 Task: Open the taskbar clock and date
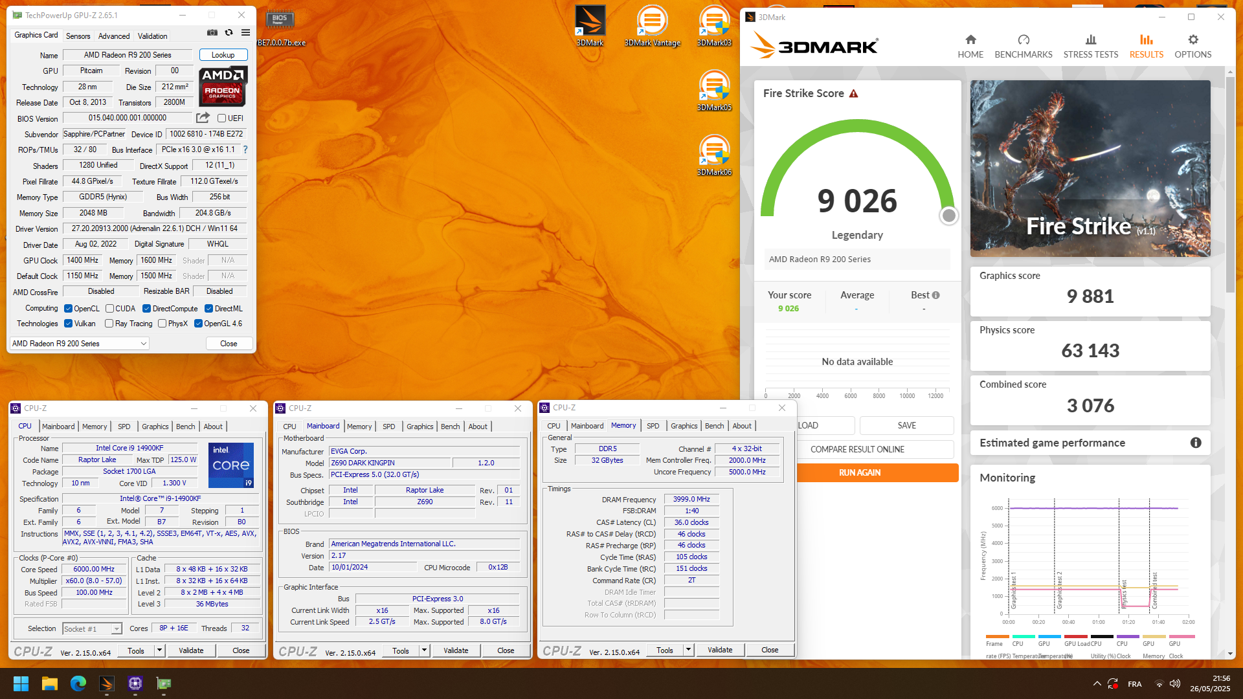(1209, 683)
